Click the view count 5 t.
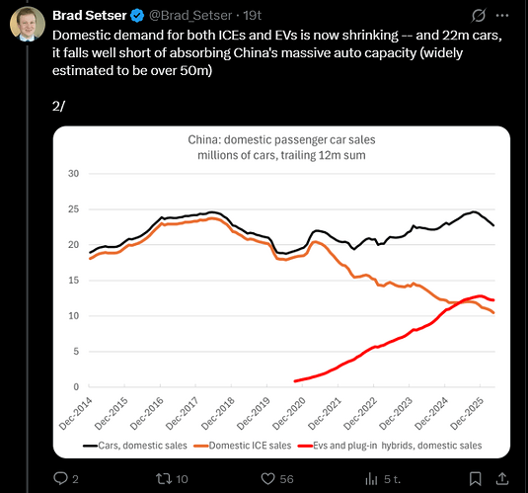 (392, 479)
